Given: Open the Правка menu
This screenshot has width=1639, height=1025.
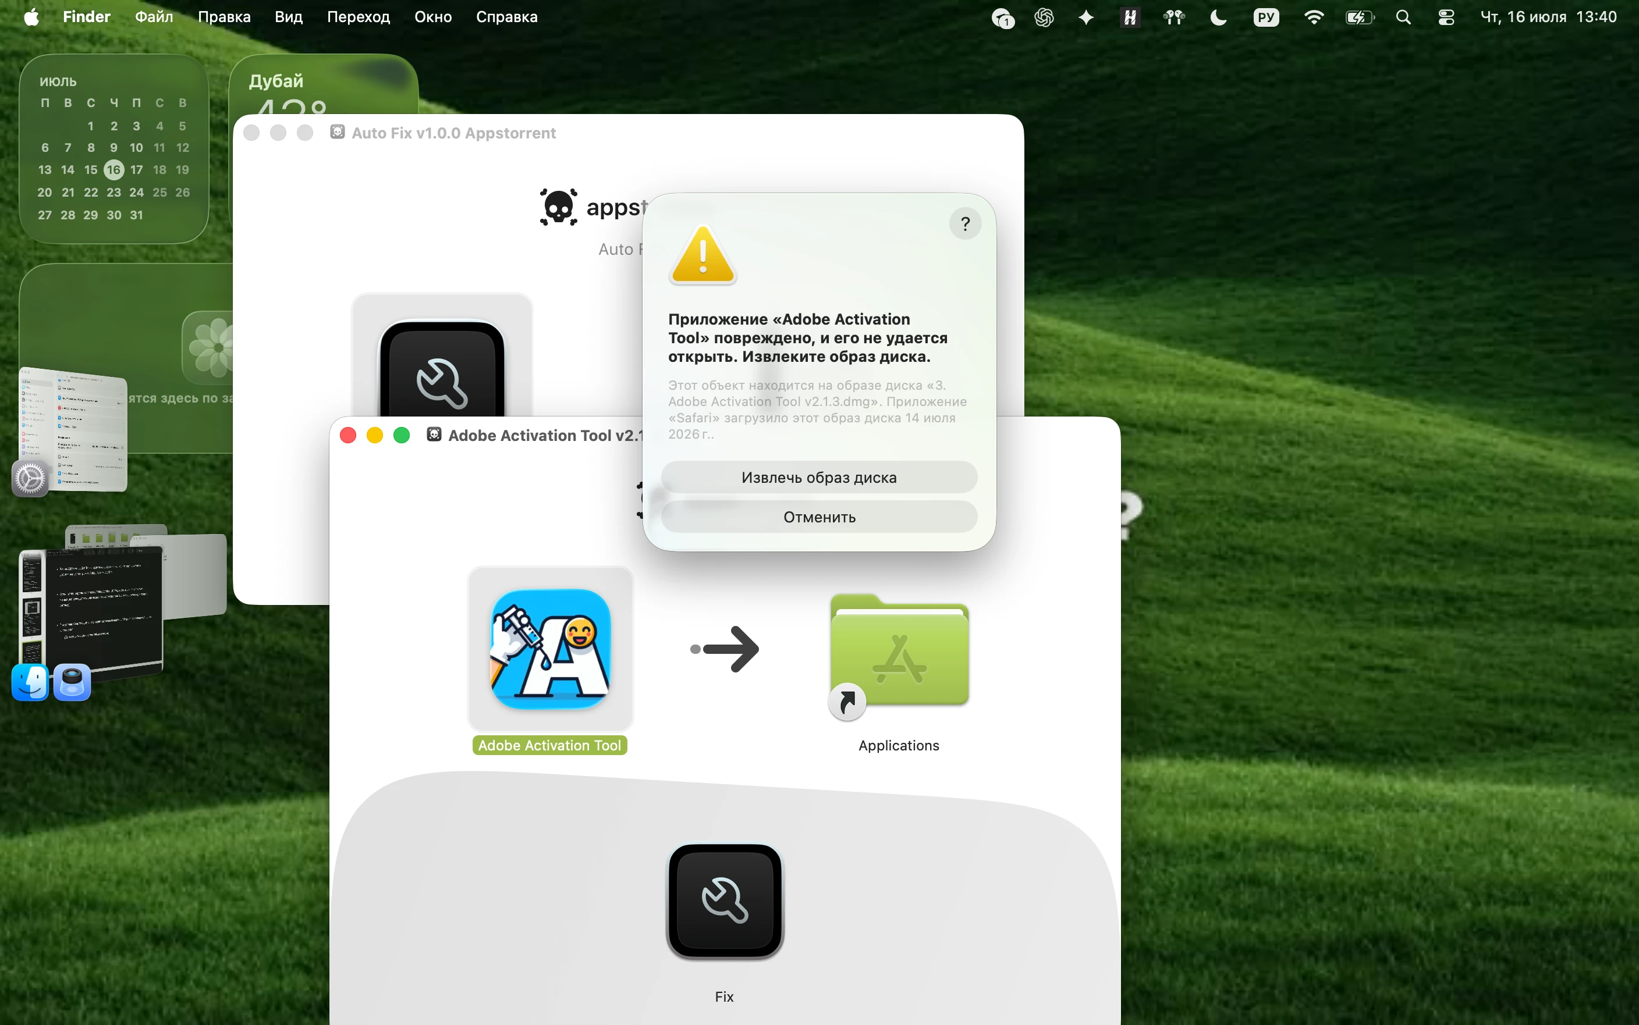Looking at the screenshot, I should (223, 17).
